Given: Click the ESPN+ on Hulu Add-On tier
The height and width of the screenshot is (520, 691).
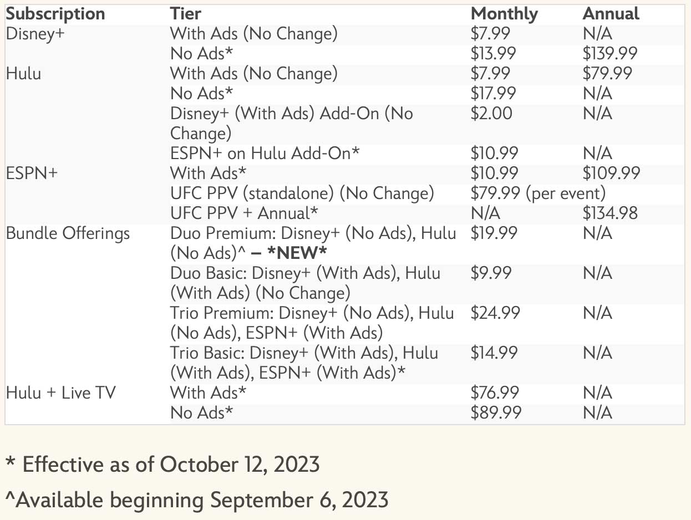Looking at the screenshot, I should (265, 154).
